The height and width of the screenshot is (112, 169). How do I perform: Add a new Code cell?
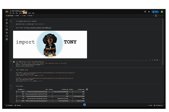(x=17, y=15)
